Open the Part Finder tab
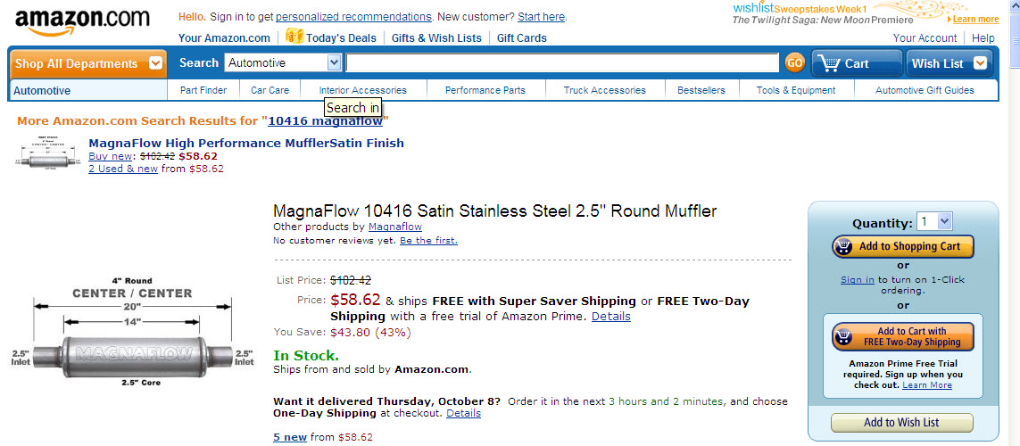The image size is (1020, 446). pos(203,90)
